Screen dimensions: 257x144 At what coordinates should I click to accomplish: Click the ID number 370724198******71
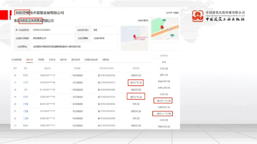[48, 111]
